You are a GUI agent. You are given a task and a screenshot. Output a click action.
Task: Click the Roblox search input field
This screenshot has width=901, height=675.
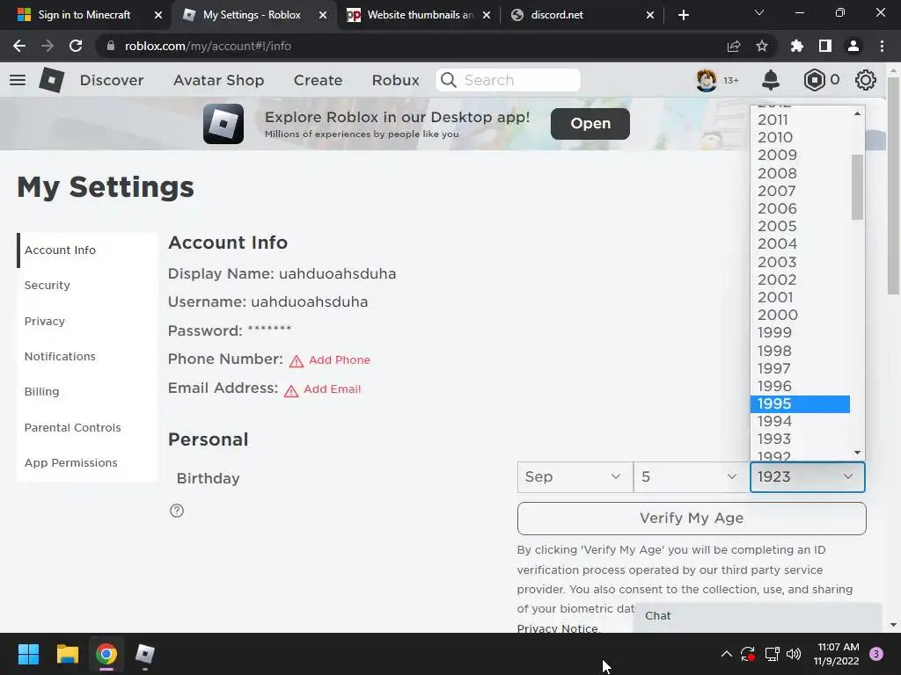[508, 80]
